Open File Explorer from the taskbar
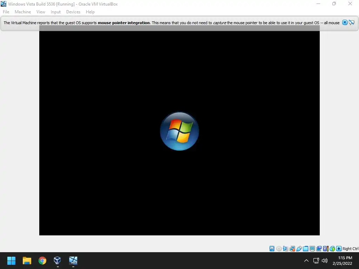The image size is (359, 269). 27,261
